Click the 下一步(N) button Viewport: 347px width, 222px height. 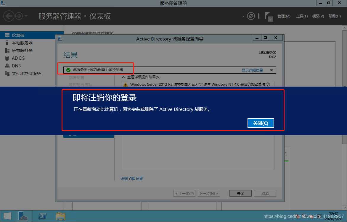(x=209, y=194)
